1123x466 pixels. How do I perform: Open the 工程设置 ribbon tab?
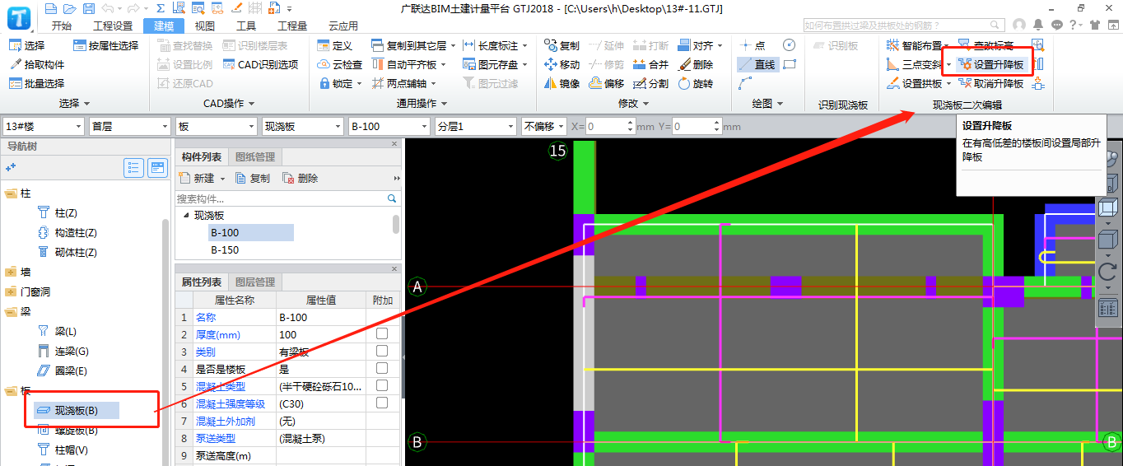click(x=113, y=26)
